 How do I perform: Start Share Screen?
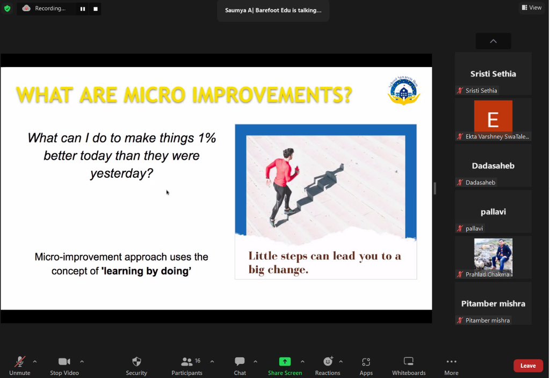point(285,366)
